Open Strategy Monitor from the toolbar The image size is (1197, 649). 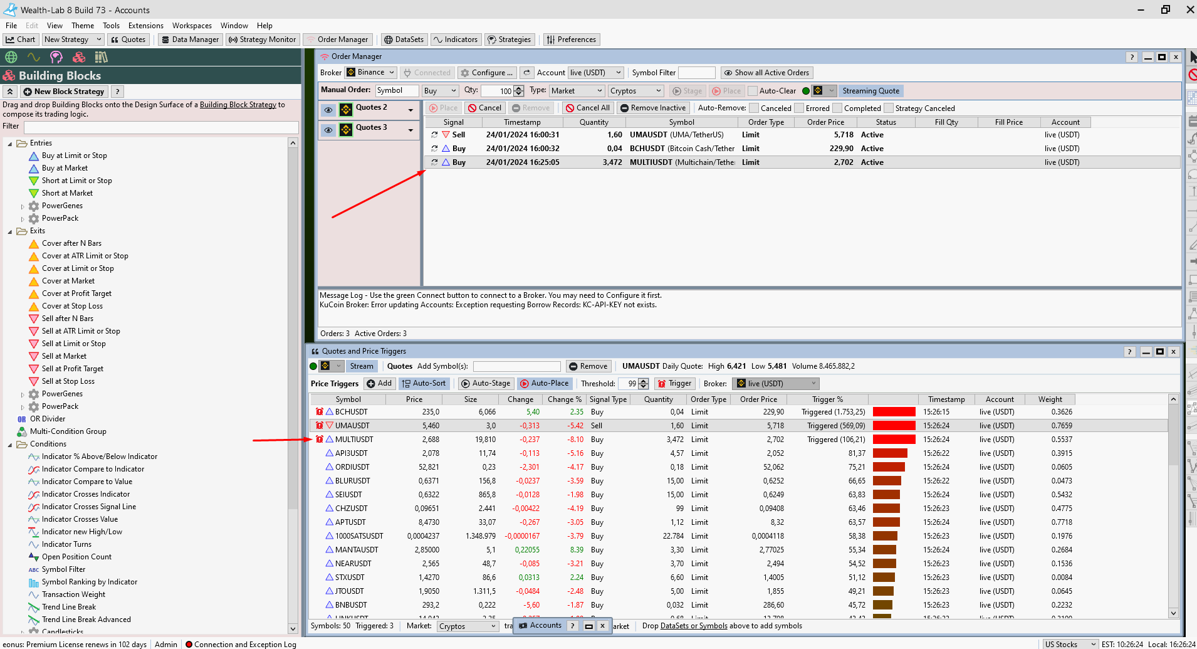point(262,40)
